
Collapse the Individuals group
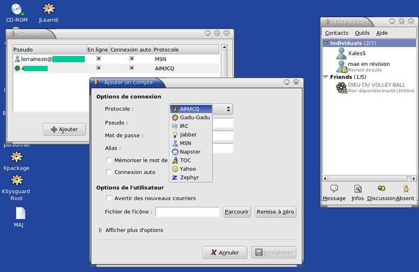pos(325,43)
